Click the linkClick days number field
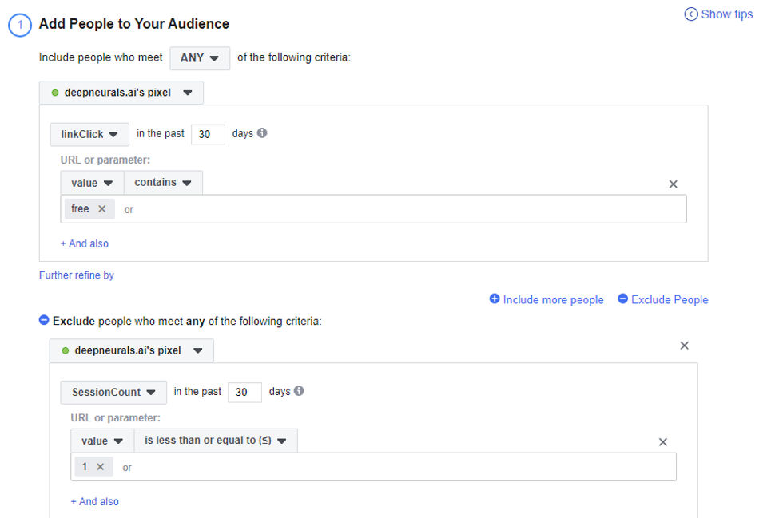Image resolution: width=767 pixels, height=518 pixels. tap(208, 134)
